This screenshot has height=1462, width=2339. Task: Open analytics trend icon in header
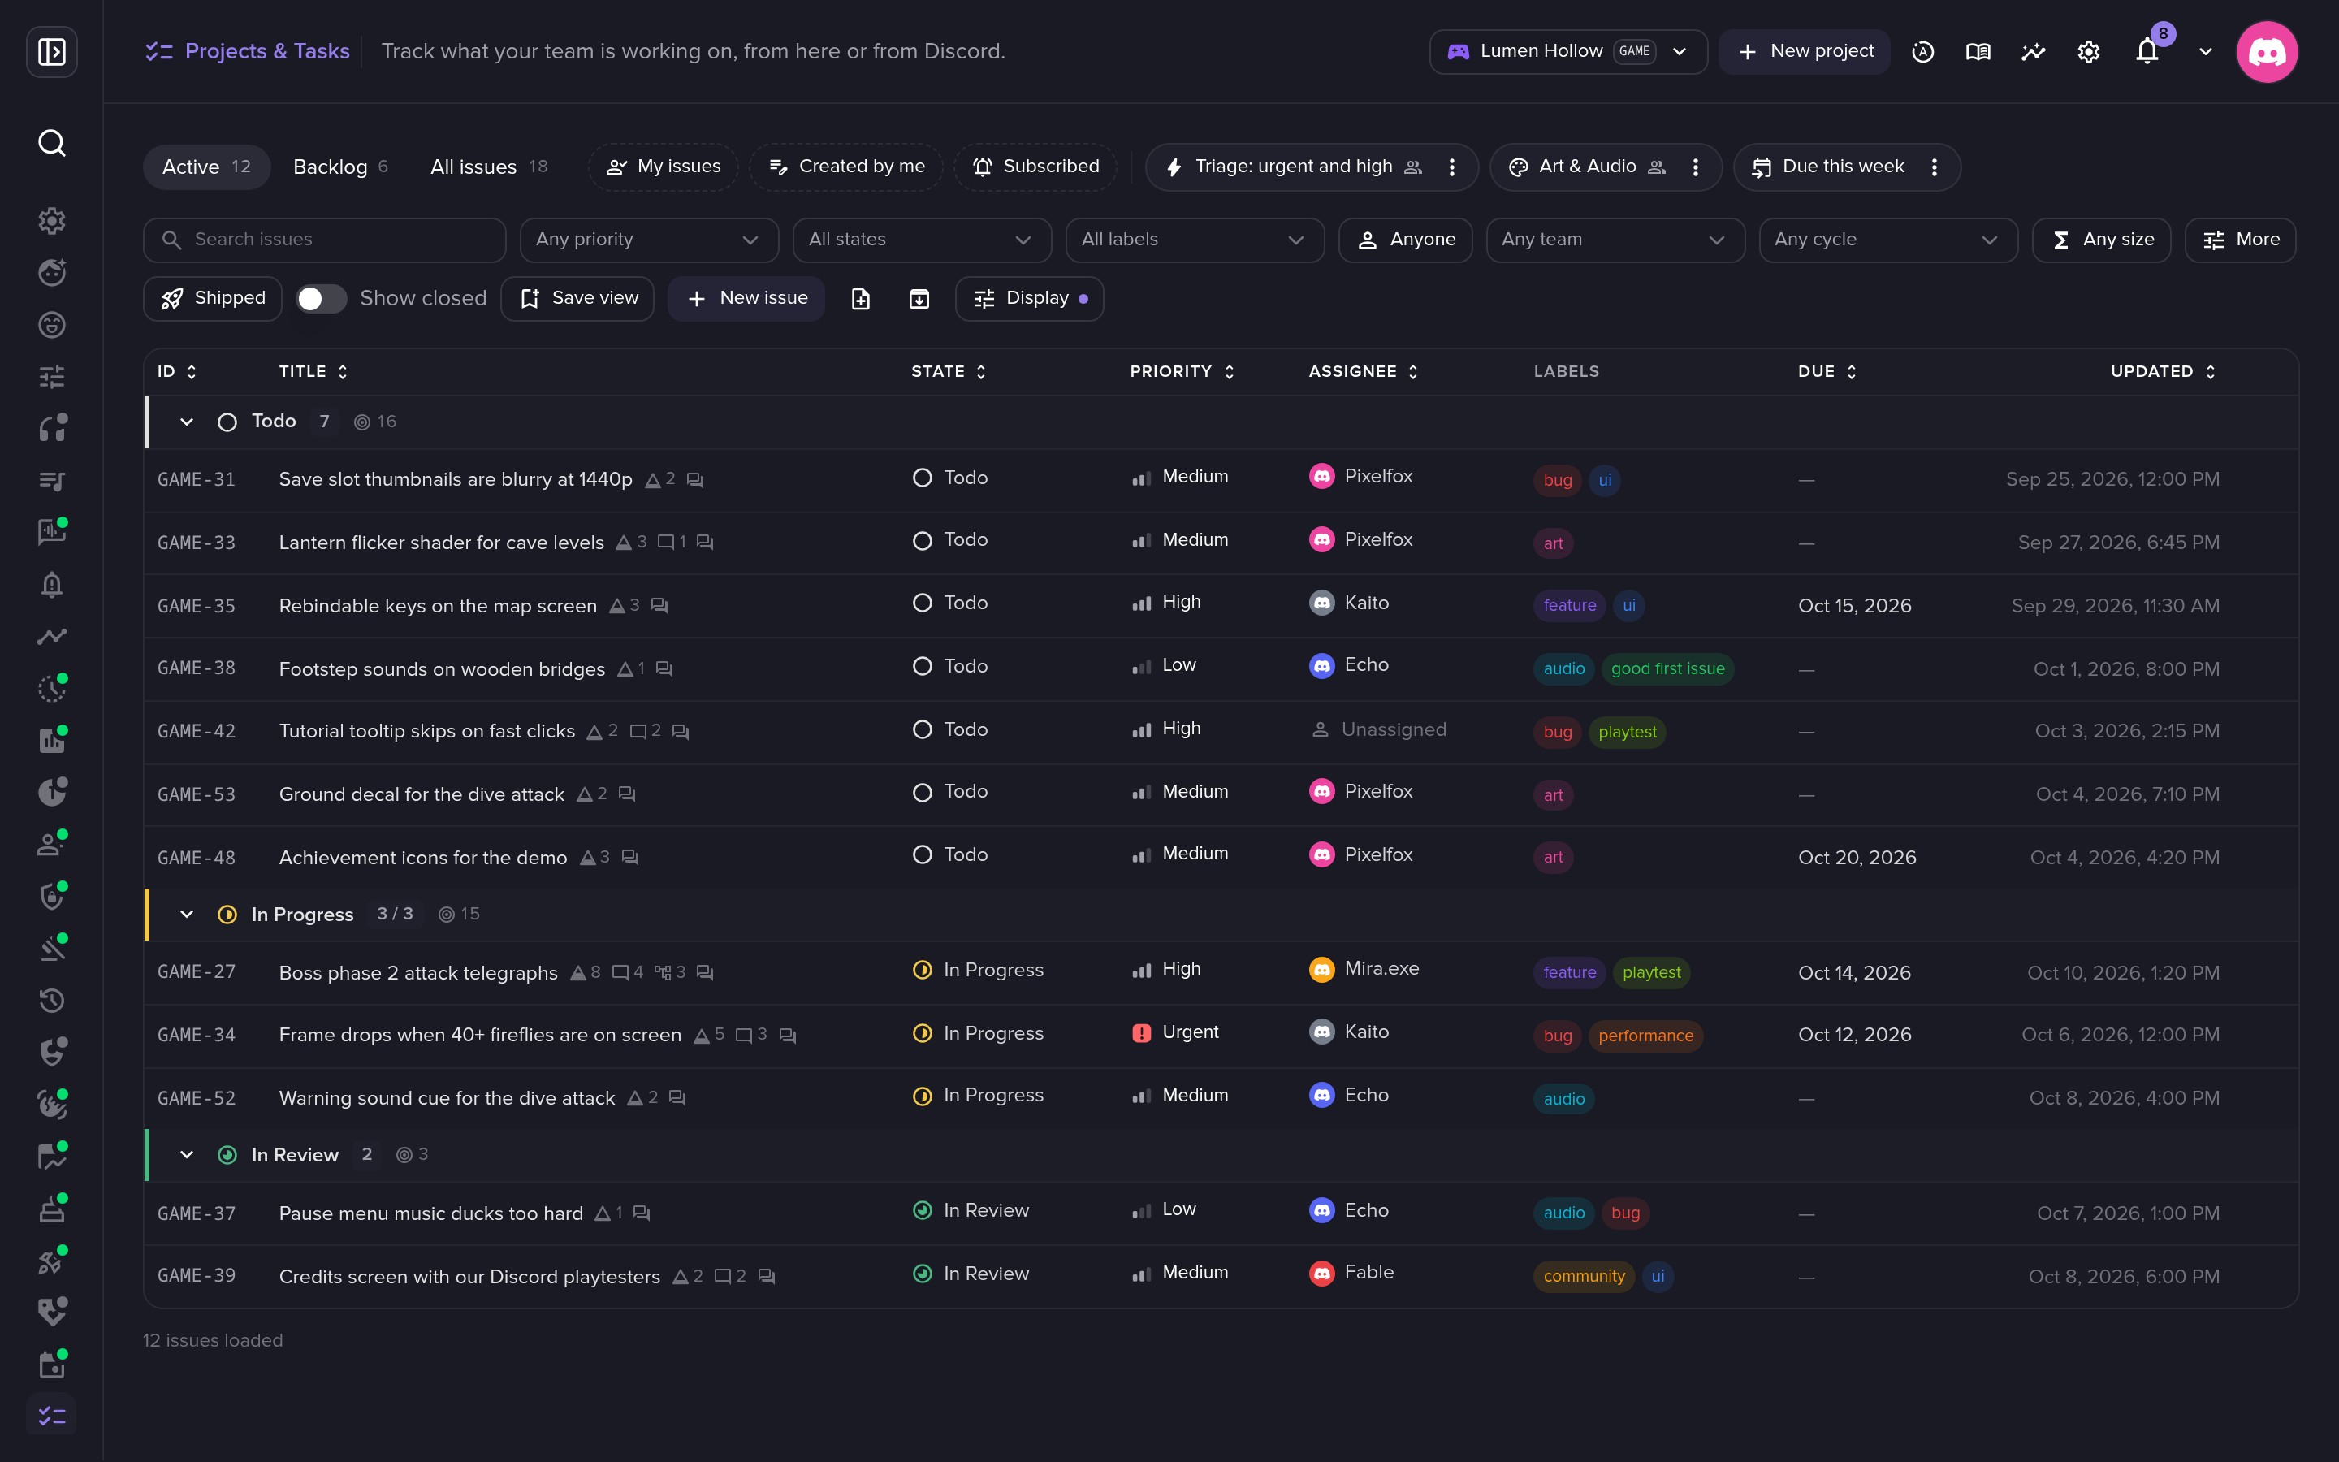tap(2033, 51)
